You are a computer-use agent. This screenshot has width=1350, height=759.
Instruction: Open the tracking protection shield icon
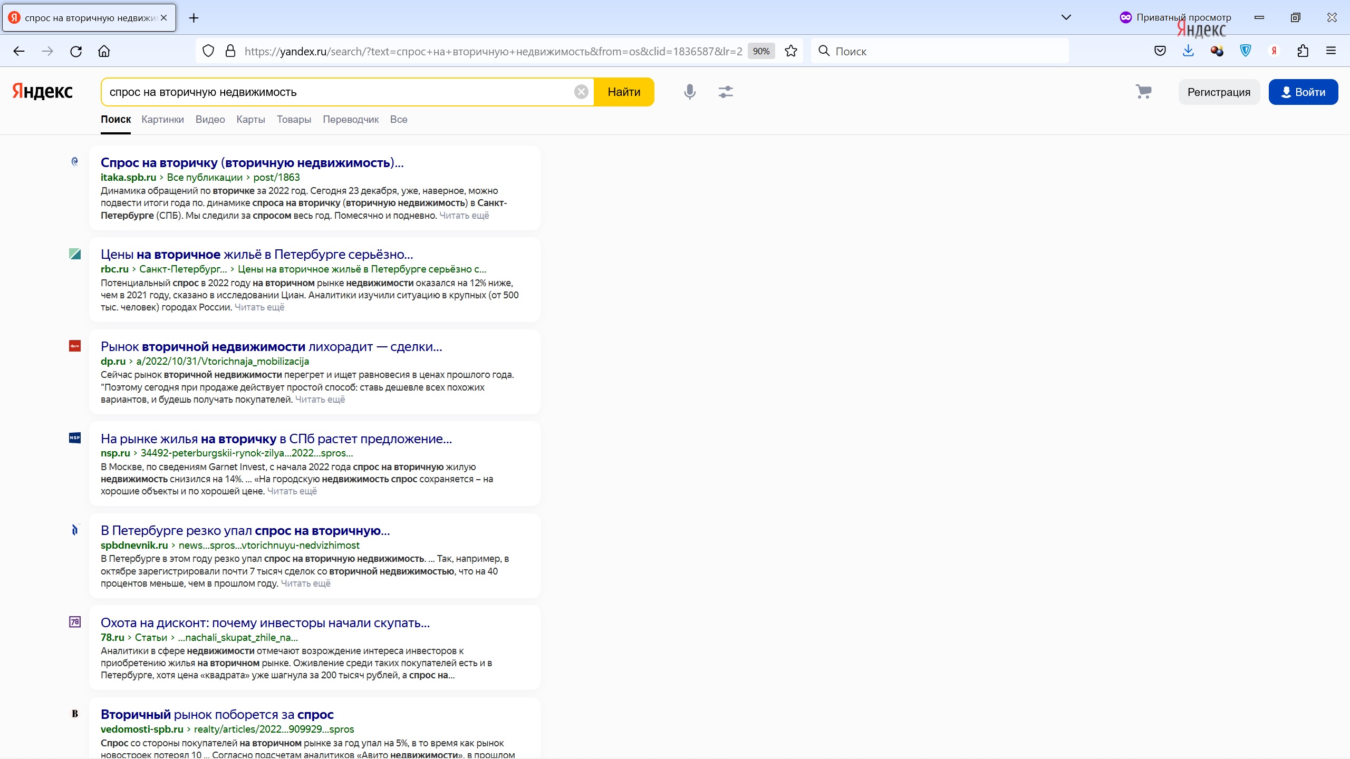[208, 51]
